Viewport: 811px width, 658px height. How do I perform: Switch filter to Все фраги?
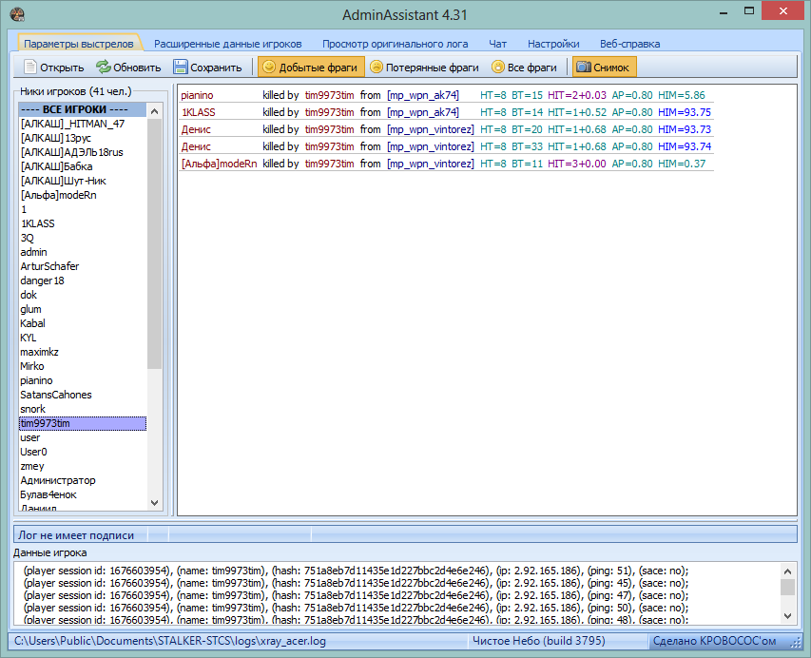[x=525, y=68]
